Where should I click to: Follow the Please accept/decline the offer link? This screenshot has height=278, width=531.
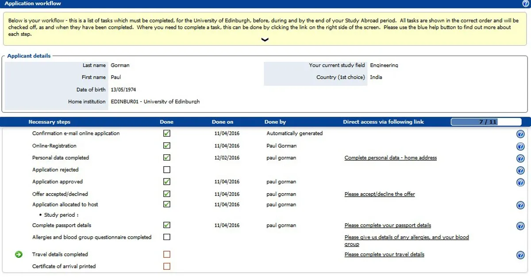pyautogui.click(x=379, y=194)
